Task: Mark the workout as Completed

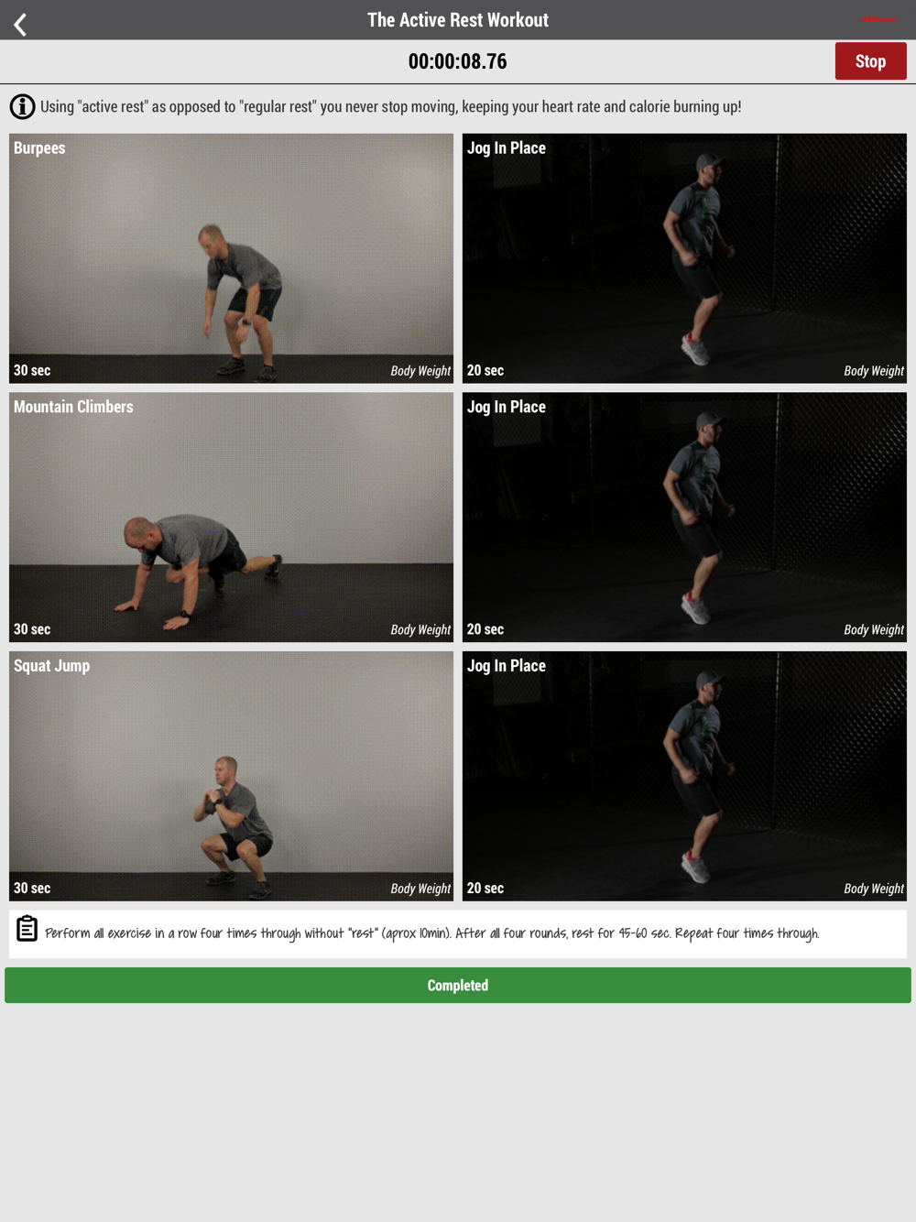Action: click(458, 985)
